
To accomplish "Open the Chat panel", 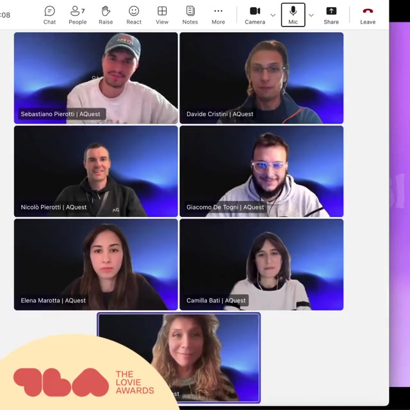I will click(49, 15).
